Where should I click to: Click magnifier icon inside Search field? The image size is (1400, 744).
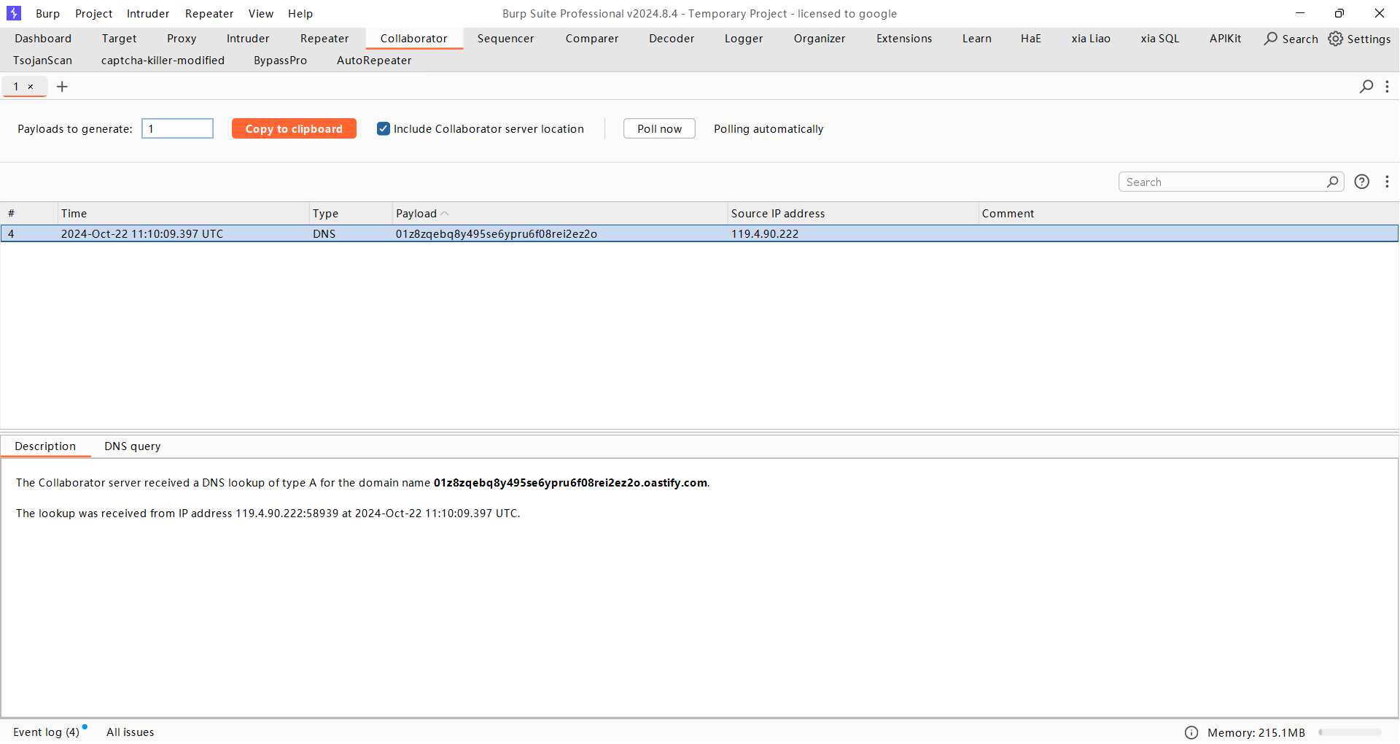[1332, 182]
